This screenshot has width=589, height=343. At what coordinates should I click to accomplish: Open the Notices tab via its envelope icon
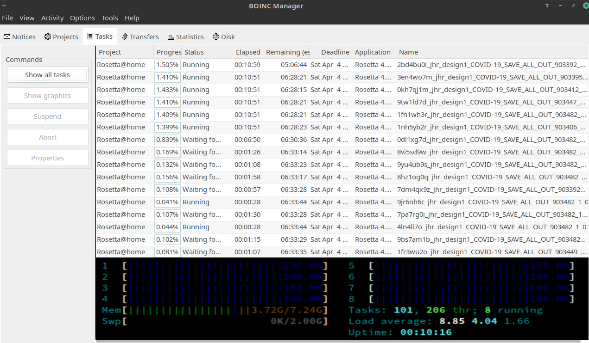pyautogui.click(x=7, y=37)
